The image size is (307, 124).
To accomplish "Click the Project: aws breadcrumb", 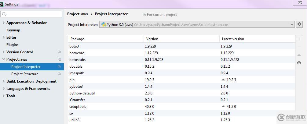I will [77, 14].
